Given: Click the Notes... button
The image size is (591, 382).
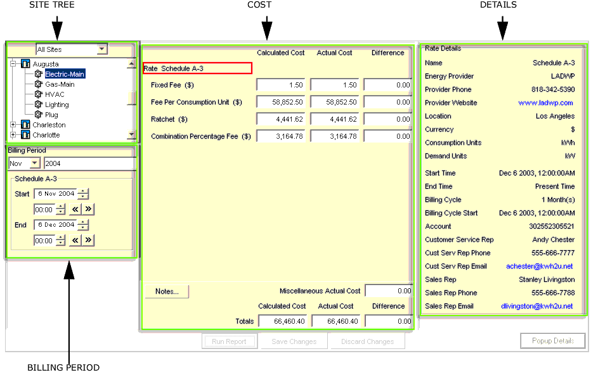Looking at the screenshot, I should click(167, 291).
